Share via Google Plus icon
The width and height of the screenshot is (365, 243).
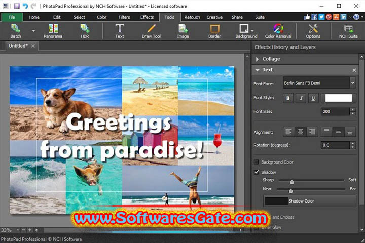tap(328, 17)
